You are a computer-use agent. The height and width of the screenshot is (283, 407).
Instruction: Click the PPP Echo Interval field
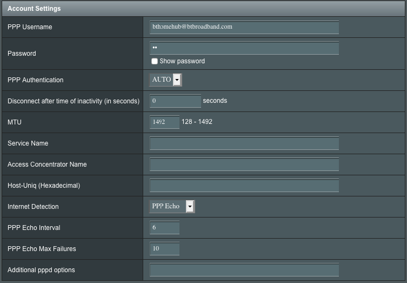point(164,228)
